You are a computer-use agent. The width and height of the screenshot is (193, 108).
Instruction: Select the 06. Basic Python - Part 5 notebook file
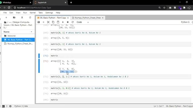[x=18, y=40]
